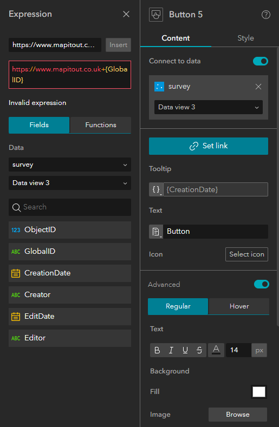Image resolution: width=279 pixels, height=427 pixels.
Task: Click the GlobalID string type icon
Action: point(16,252)
